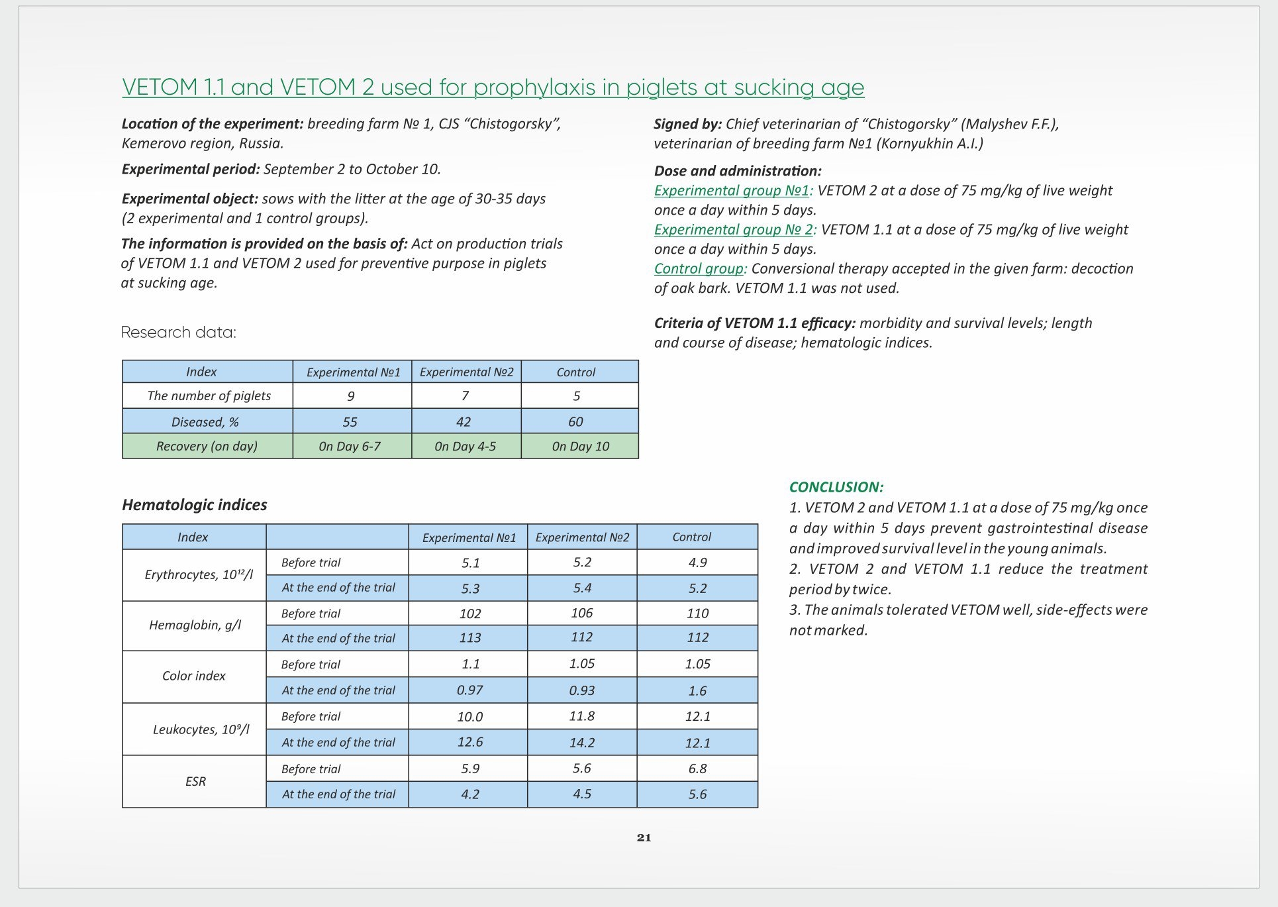Click ESR end-of-trial value 4.5

[582, 794]
